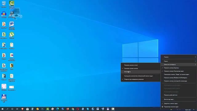
Task: Open Microsoft Edge from the taskbar
Action: 58,109
